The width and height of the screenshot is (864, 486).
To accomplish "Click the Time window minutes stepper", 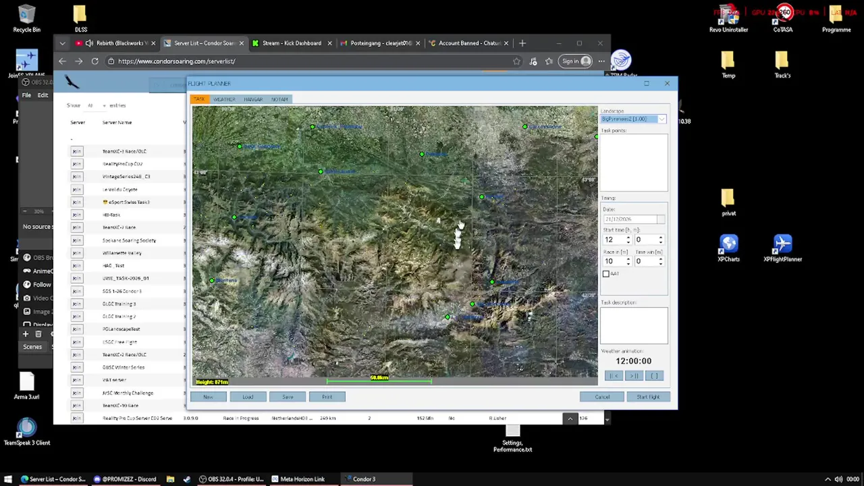I will point(661,261).
